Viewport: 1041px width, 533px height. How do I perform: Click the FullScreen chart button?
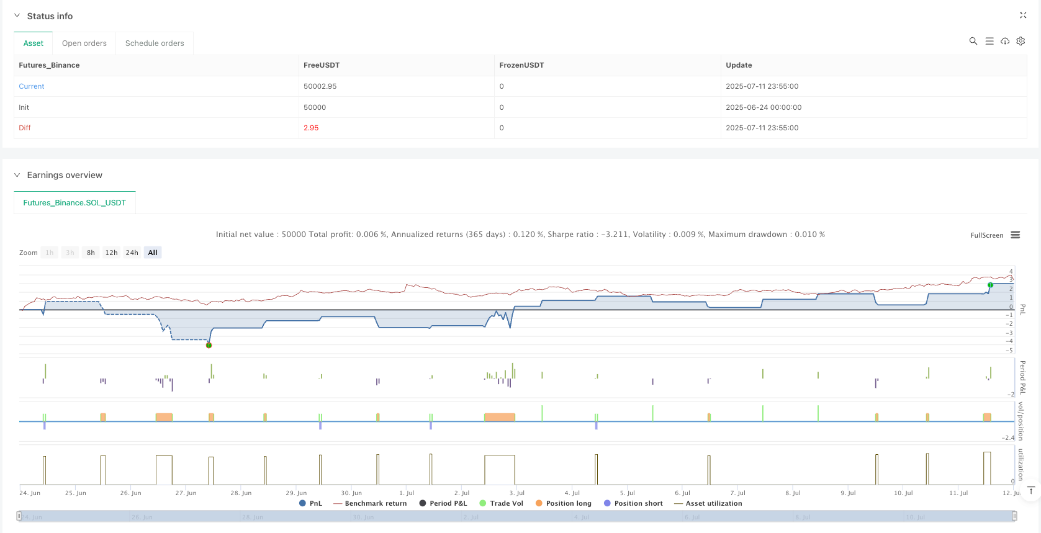point(986,235)
